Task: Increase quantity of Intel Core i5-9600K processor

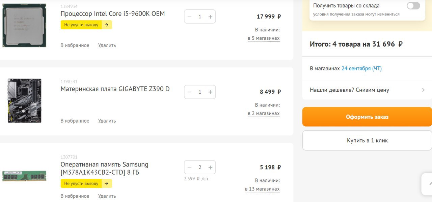Action: point(210,17)
